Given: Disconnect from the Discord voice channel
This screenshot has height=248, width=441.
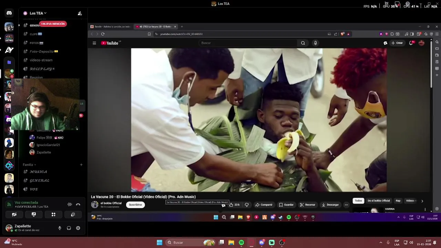Looking at the screenshot, I should pos(78,205).
